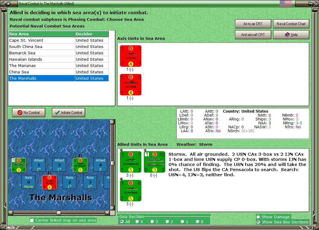Click the Weather: Storm label
Viewport: 319px width, 230px height.
(x=194, y=144)
